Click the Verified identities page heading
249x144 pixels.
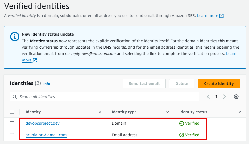(x=37, y=6)
